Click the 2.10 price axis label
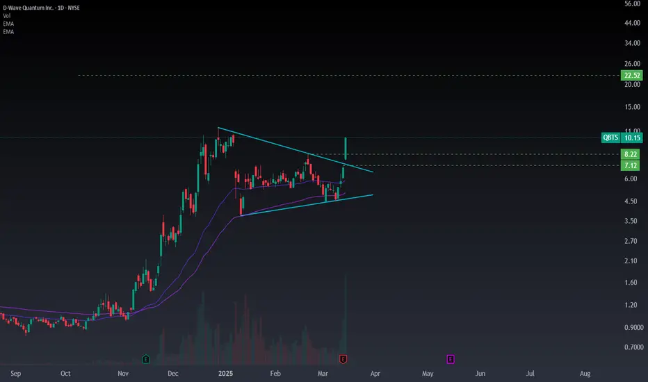The width and height of the screenshot is (648, 382). [x=631, y=260]
